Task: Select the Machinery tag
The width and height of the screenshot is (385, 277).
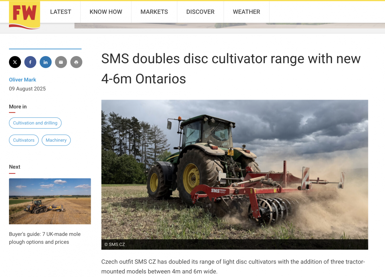Action: [x=56, y=140]
